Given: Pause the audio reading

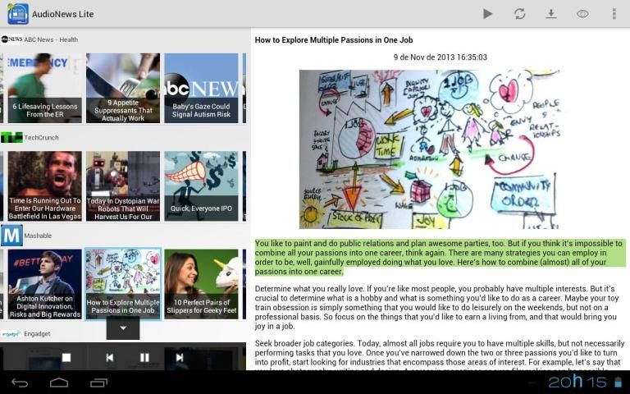Looking at the screenshot, I should click(144, 357).
